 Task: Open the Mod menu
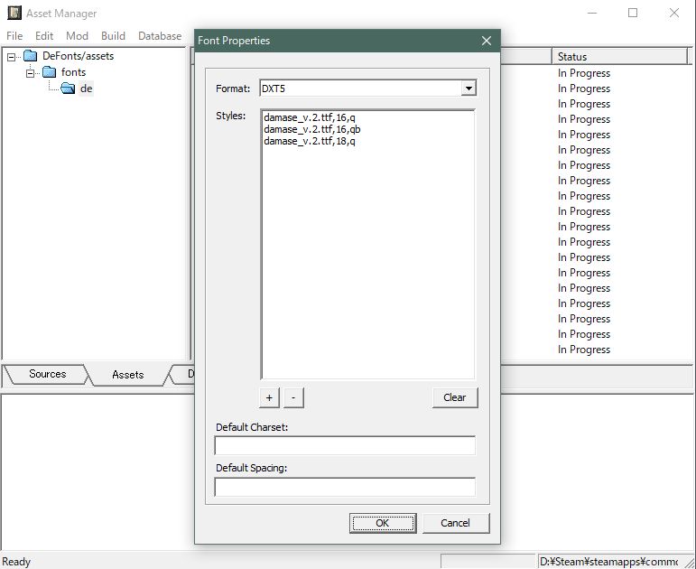[78, 36]
